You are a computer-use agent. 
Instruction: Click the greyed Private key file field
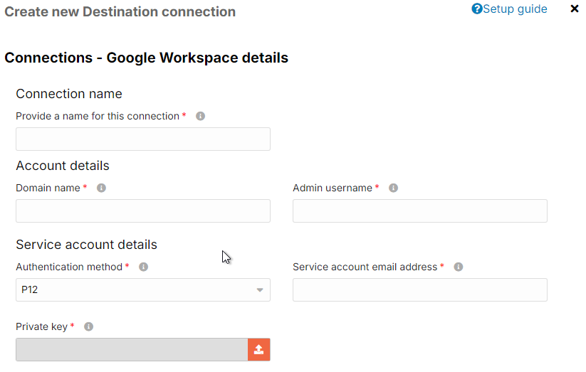(x=132, y=350)
